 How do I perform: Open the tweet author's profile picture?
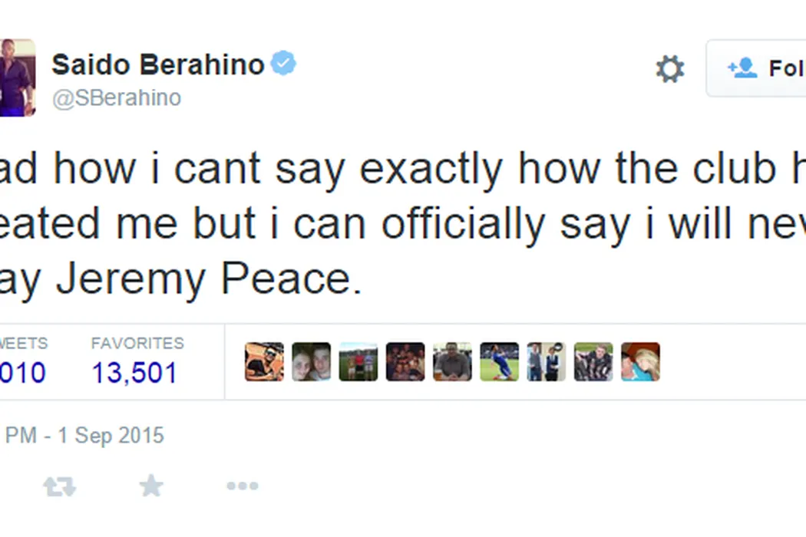[x=16, y=77]
